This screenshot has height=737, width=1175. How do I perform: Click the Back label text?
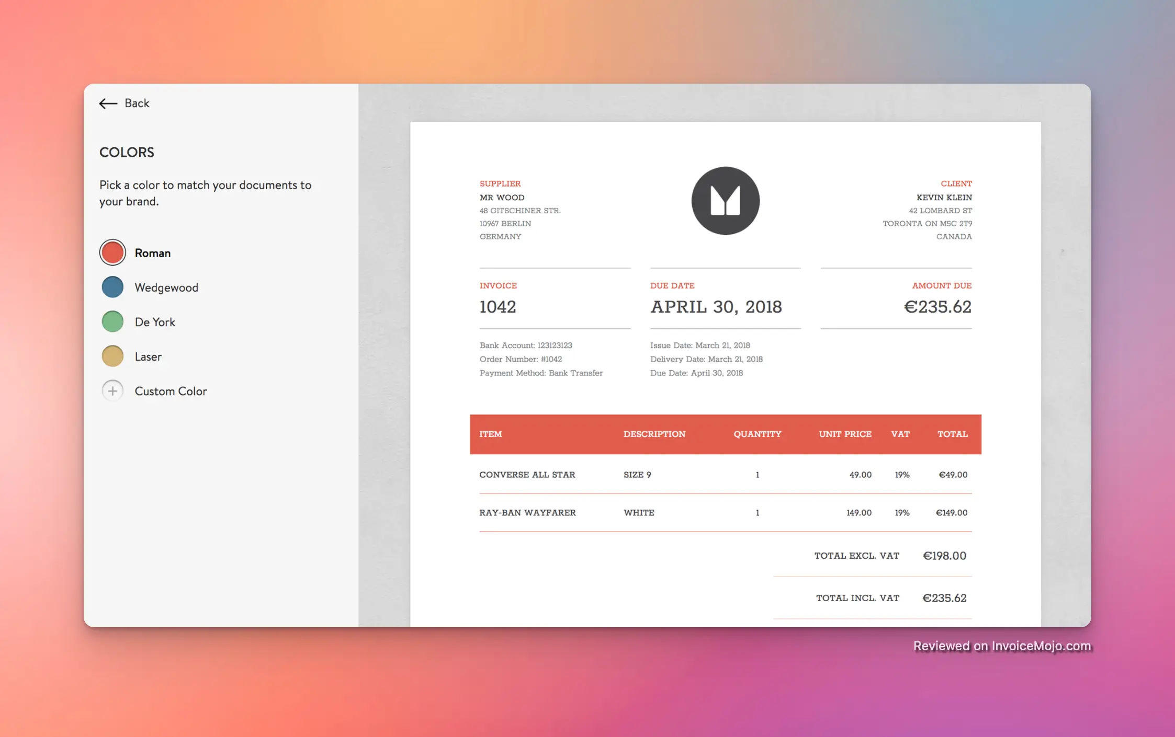click(137, 103)
